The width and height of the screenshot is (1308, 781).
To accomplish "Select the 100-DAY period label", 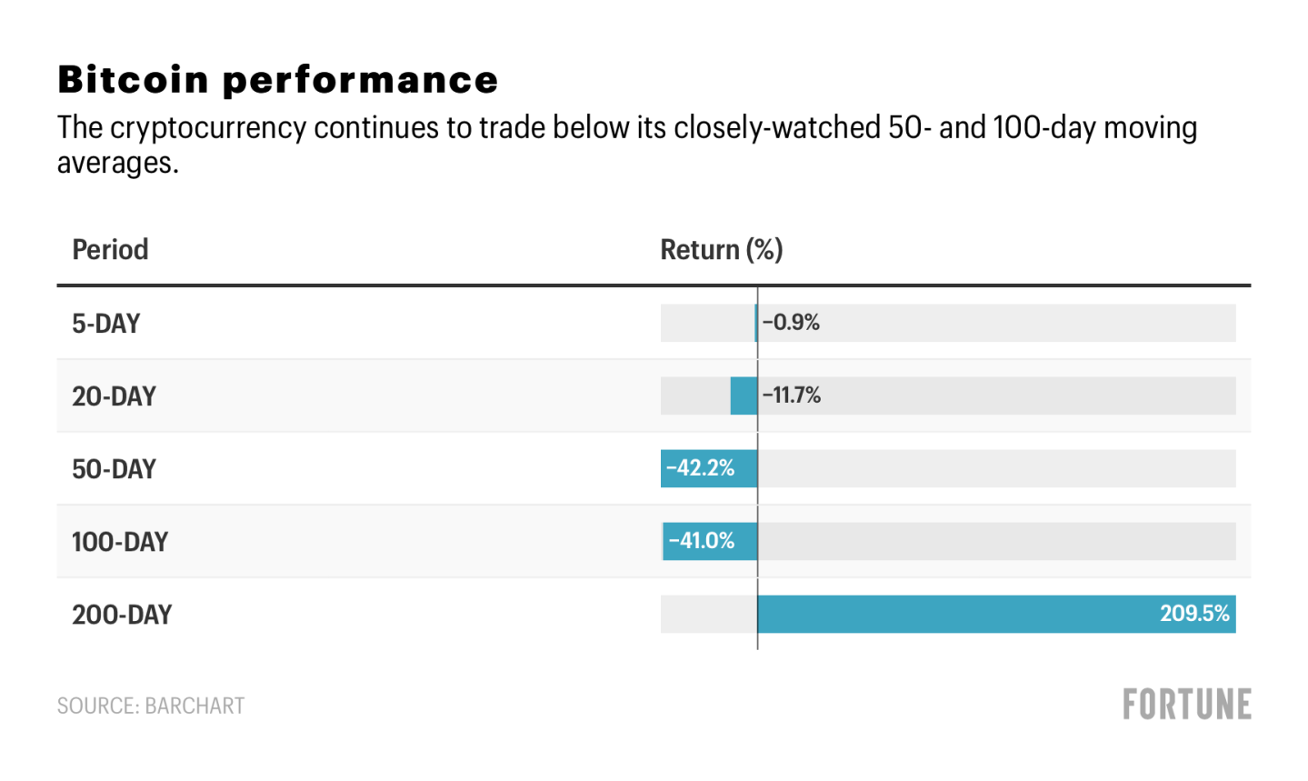I will point(120,542).
